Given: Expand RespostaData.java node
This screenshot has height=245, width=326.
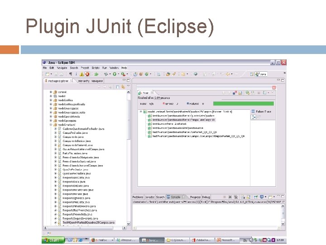Looking at the screenshot, I should tap(55, 181).
